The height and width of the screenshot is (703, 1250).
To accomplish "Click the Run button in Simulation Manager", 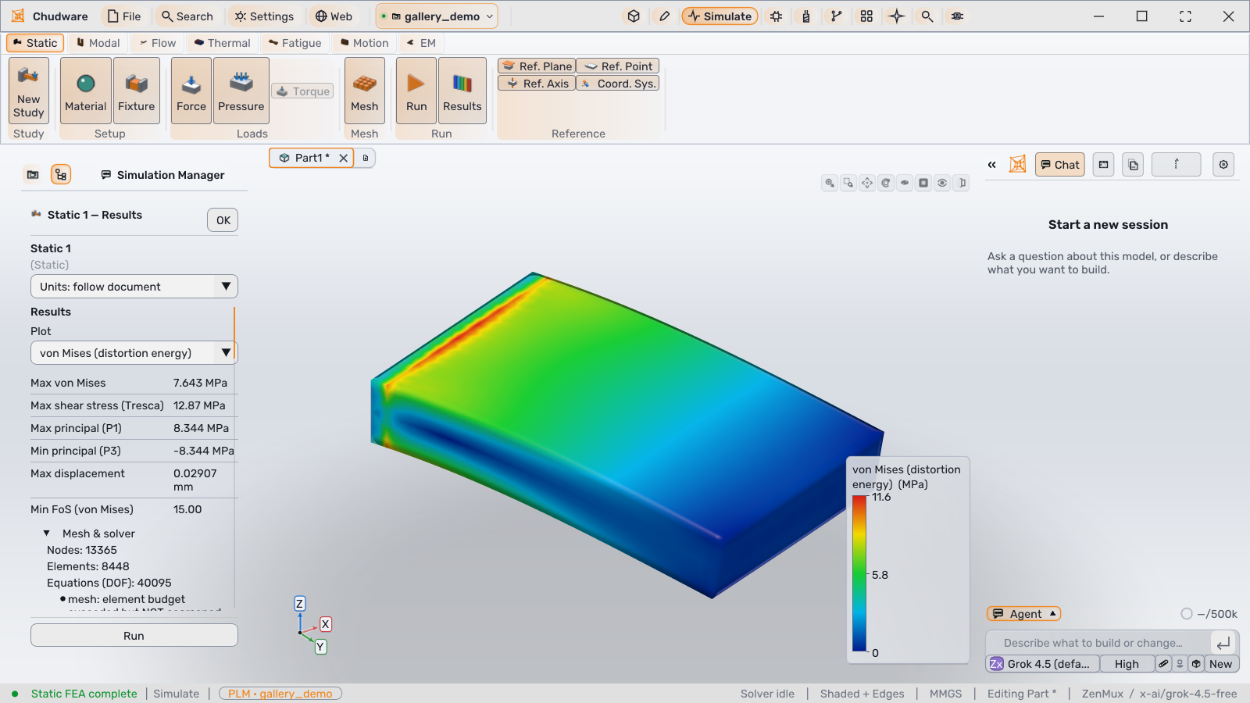I will pyautogui.click(x=134, y=635).
